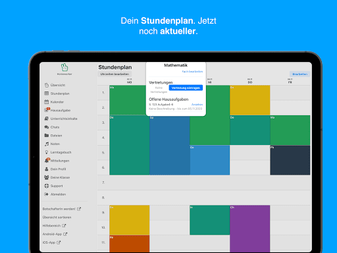
Task: Open the Chats speech bubble icon
Action: [47, 127]
